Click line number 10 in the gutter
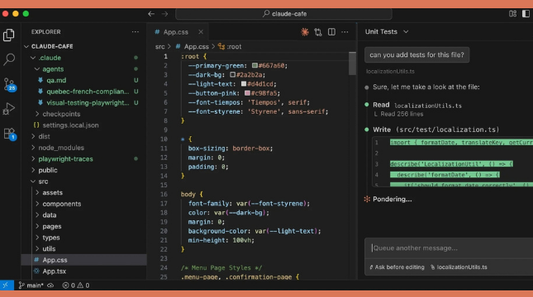 pyautogui.click(x=164, y=139)
